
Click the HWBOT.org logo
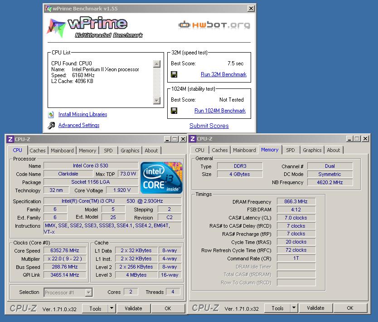(x=214, y=24)
